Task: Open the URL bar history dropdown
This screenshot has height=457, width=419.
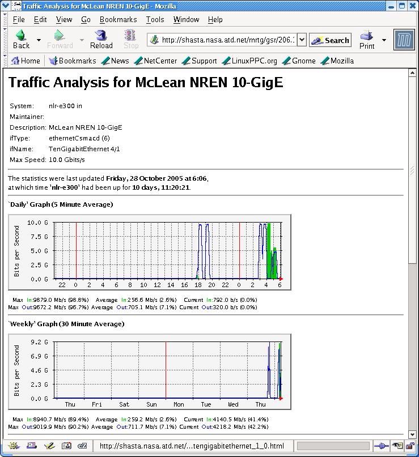Action: pyautogui.click(x=302, y=40)
